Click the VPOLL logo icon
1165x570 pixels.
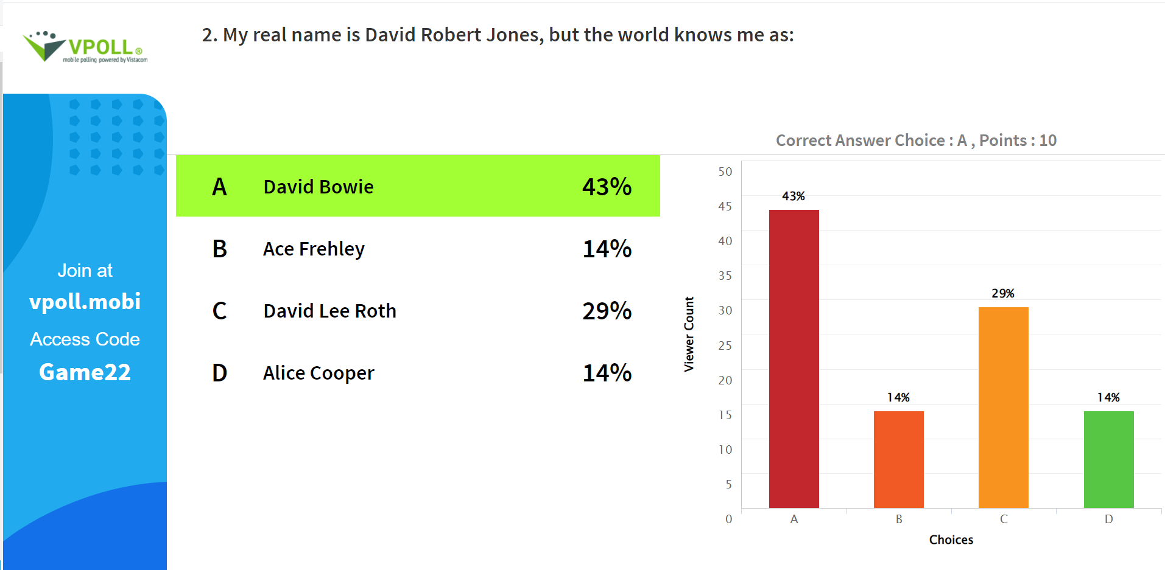tap(85, 47)
